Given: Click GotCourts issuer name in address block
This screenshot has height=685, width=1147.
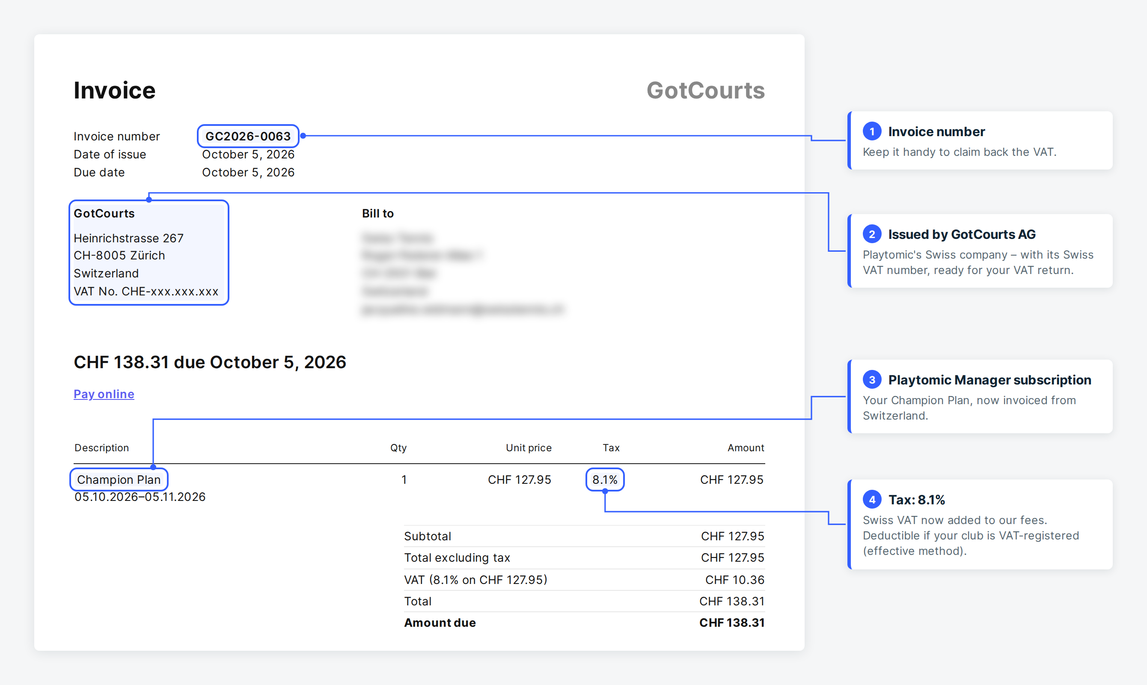Looking at the screenshot, I should click(x=104, y=213).
